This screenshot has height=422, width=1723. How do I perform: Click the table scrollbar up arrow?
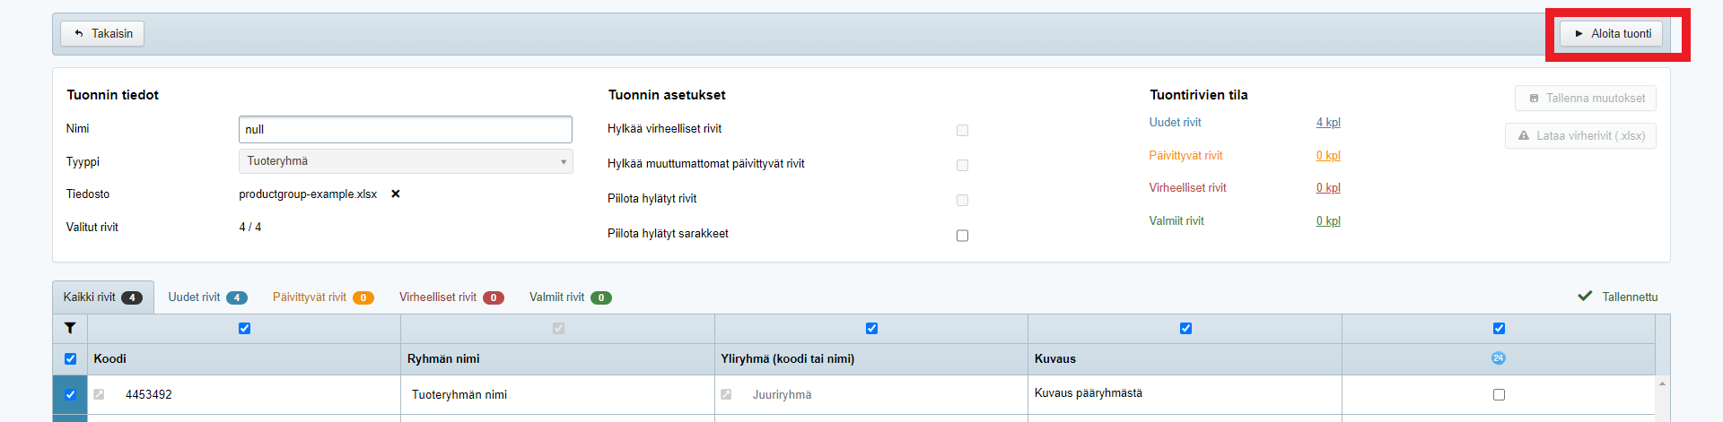pos(1662,383)
